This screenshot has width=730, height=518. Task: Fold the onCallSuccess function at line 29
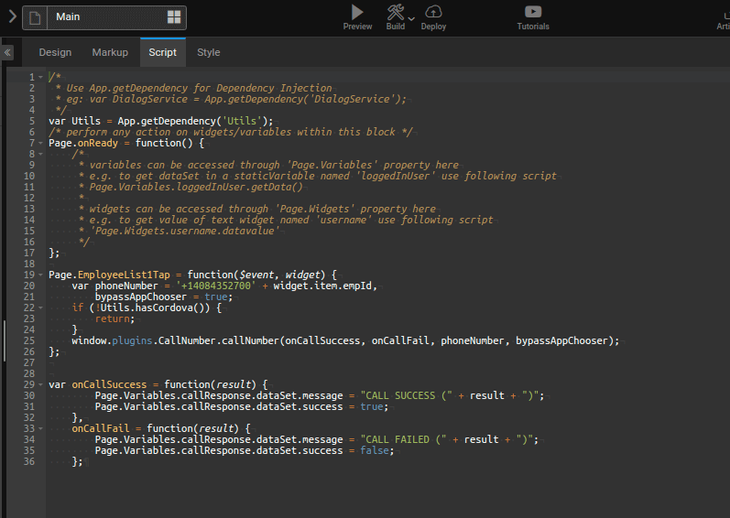(x=42, y=384)
